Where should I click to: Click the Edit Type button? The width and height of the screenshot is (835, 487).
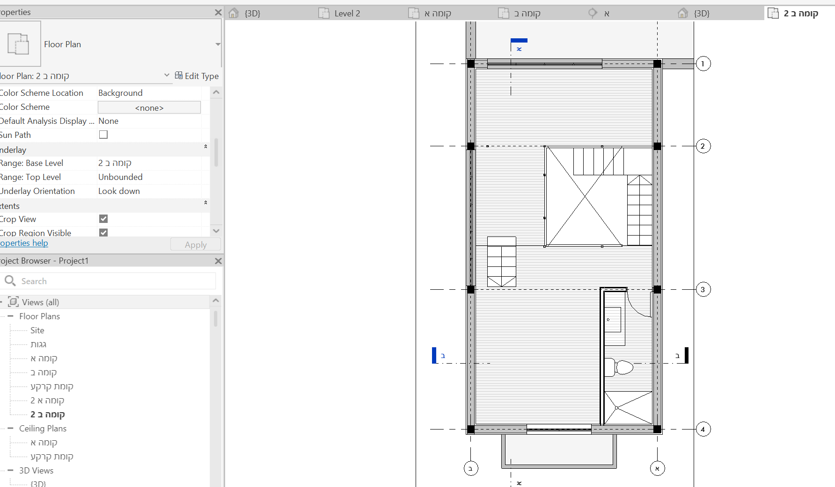[x=197, y=76]
